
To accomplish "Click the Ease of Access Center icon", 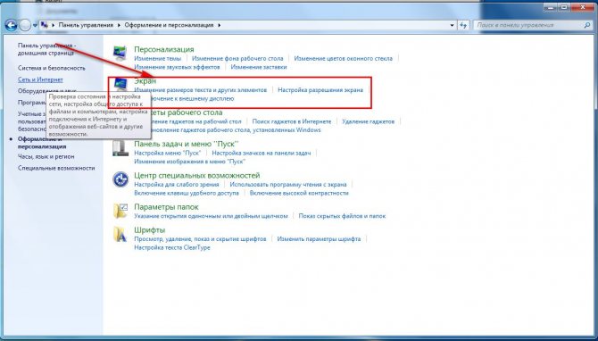I will click(120, 179).
